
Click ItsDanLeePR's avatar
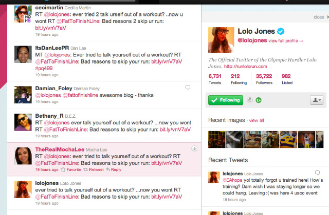click(23, 54)
